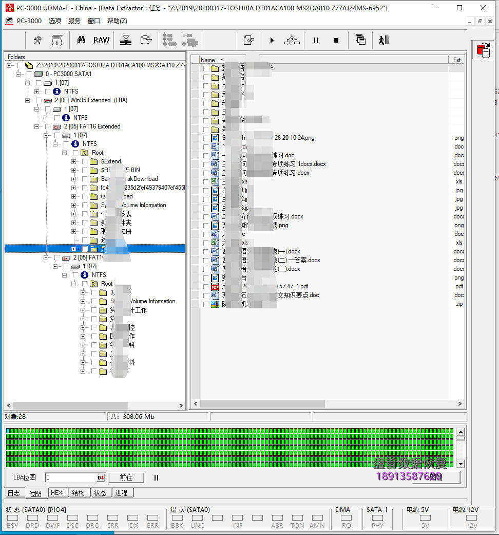The width and height of the screenshot is (499, 535).
Task: Tick the $Extend folder checkbox
Action: [x=85, y=161]
